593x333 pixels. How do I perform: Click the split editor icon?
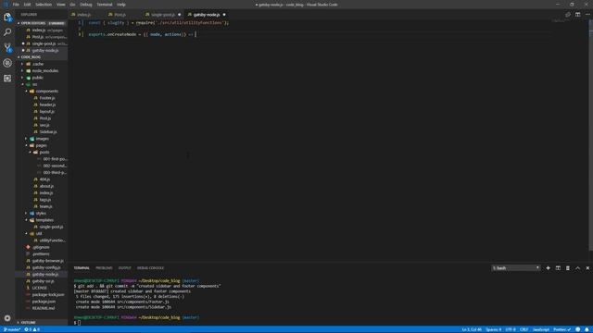(577, 15)
